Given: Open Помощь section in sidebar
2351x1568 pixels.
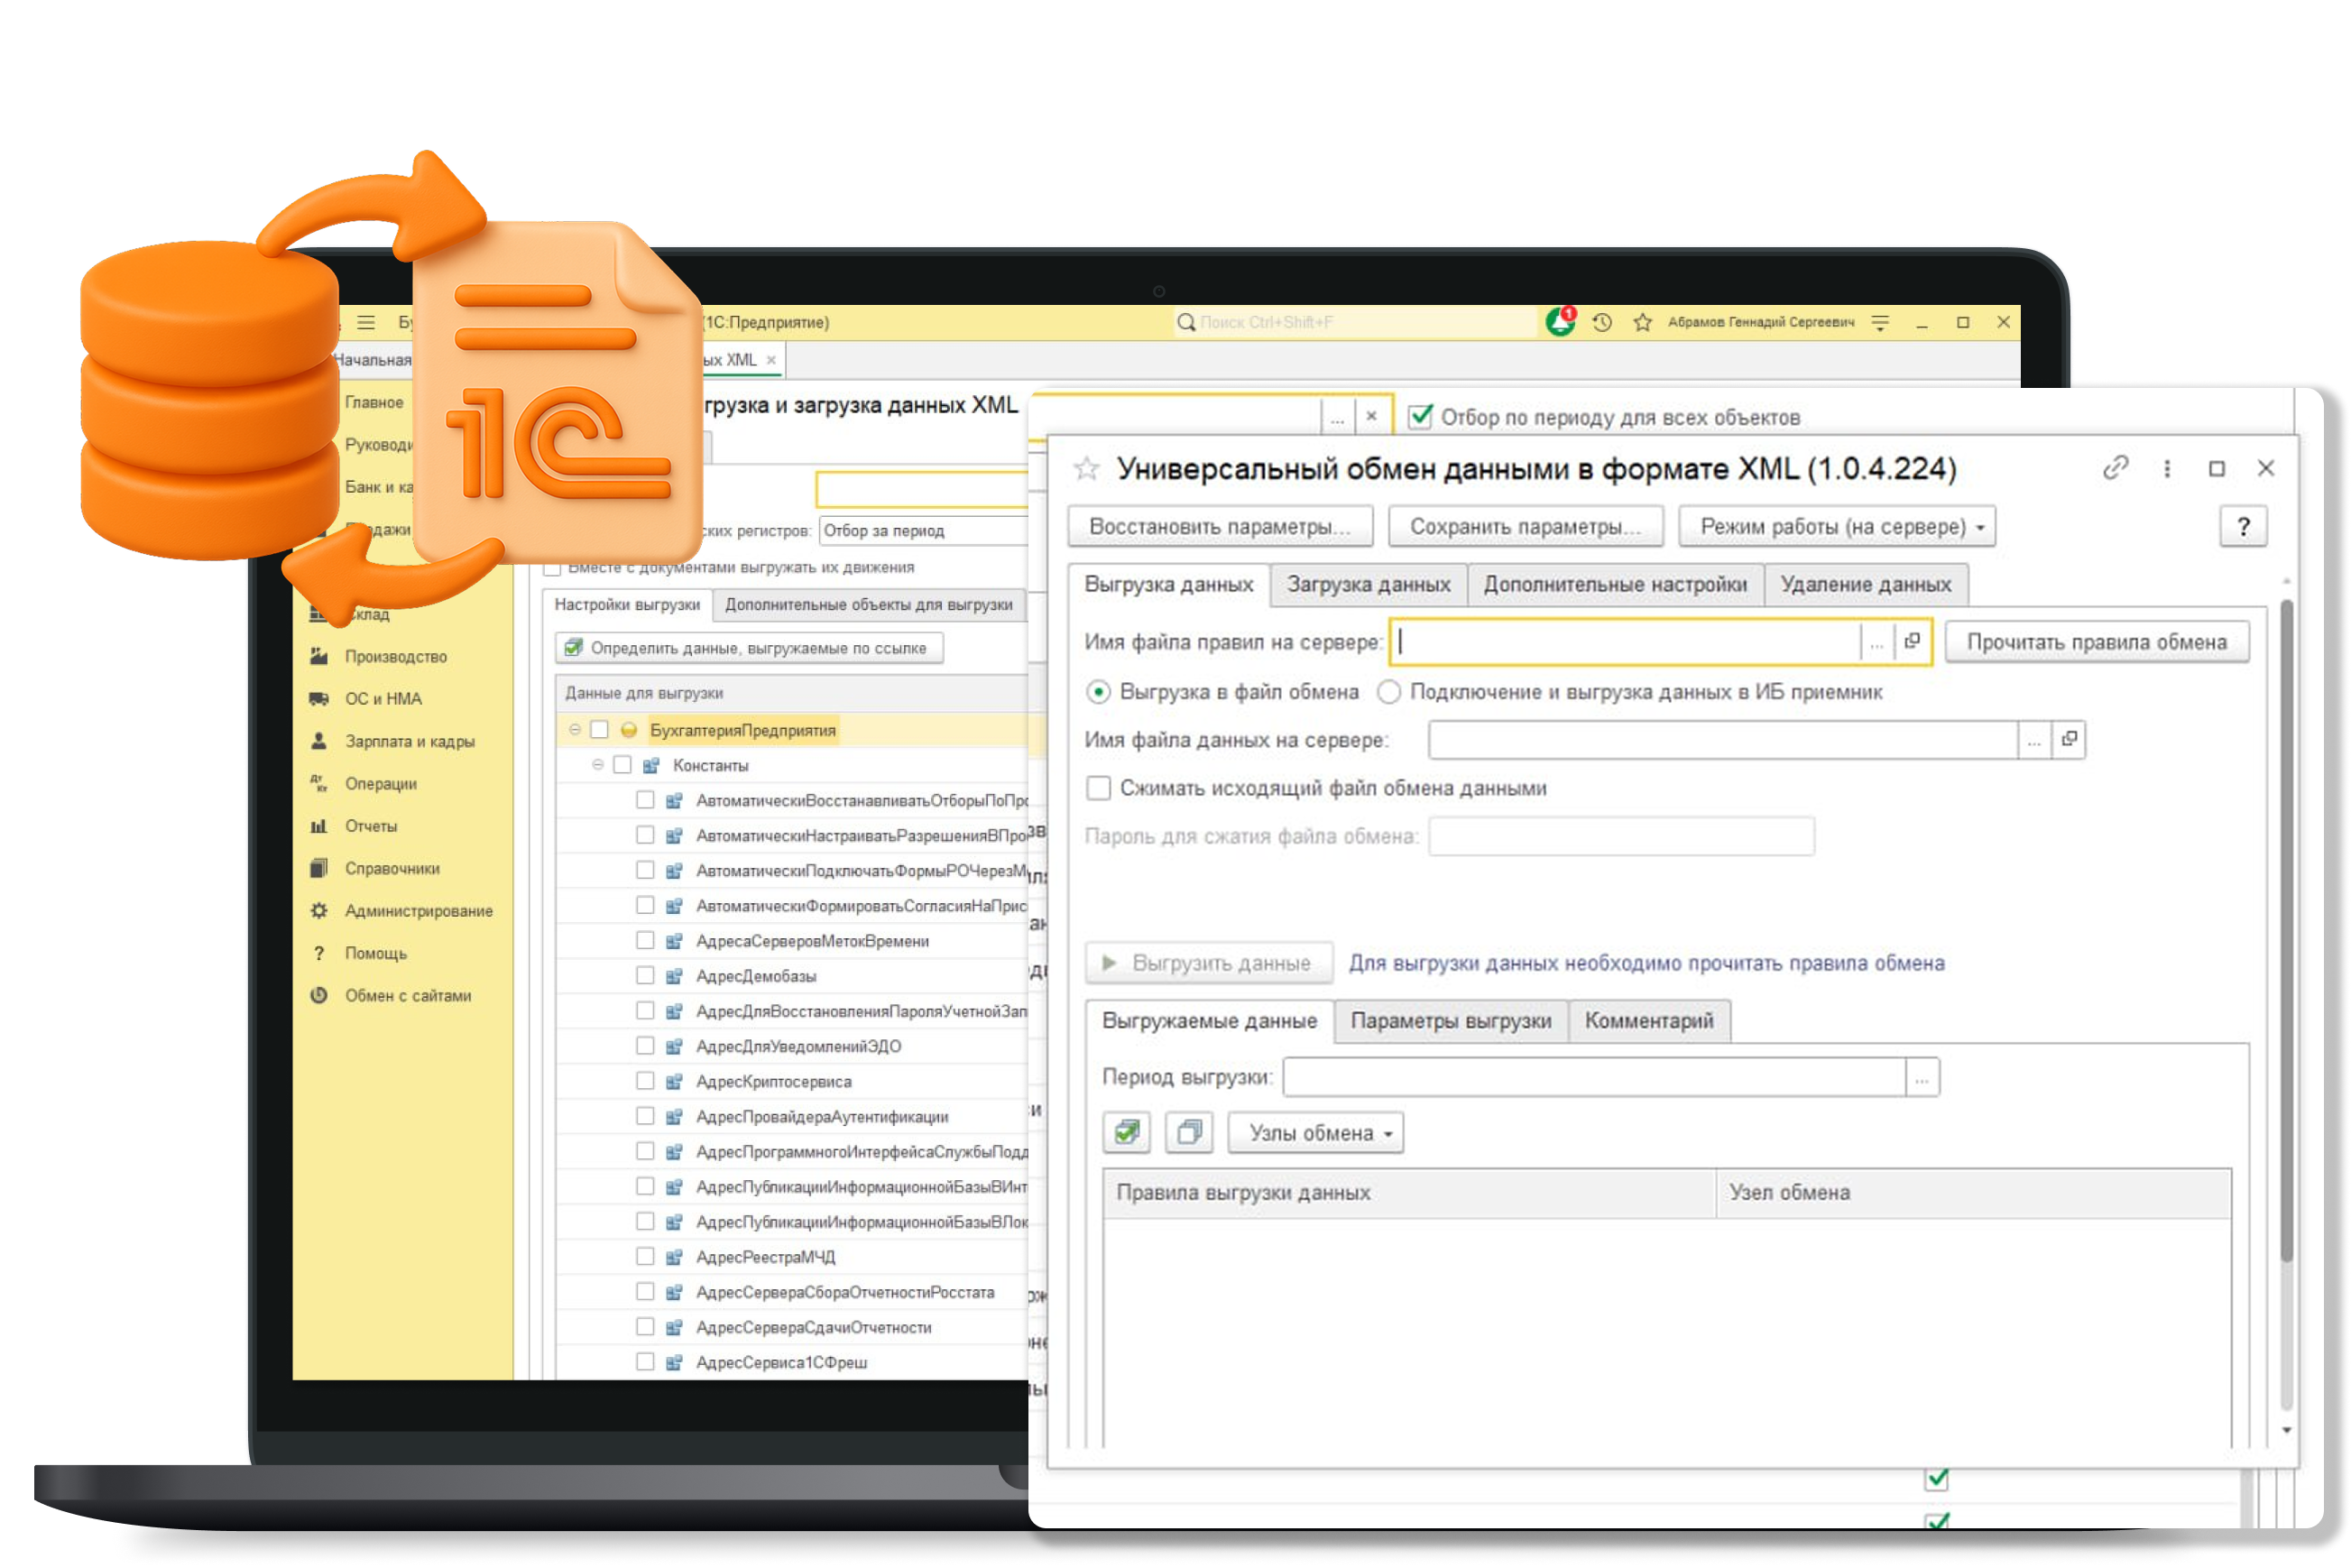Looking at the screenshot, I should [376, 953].
